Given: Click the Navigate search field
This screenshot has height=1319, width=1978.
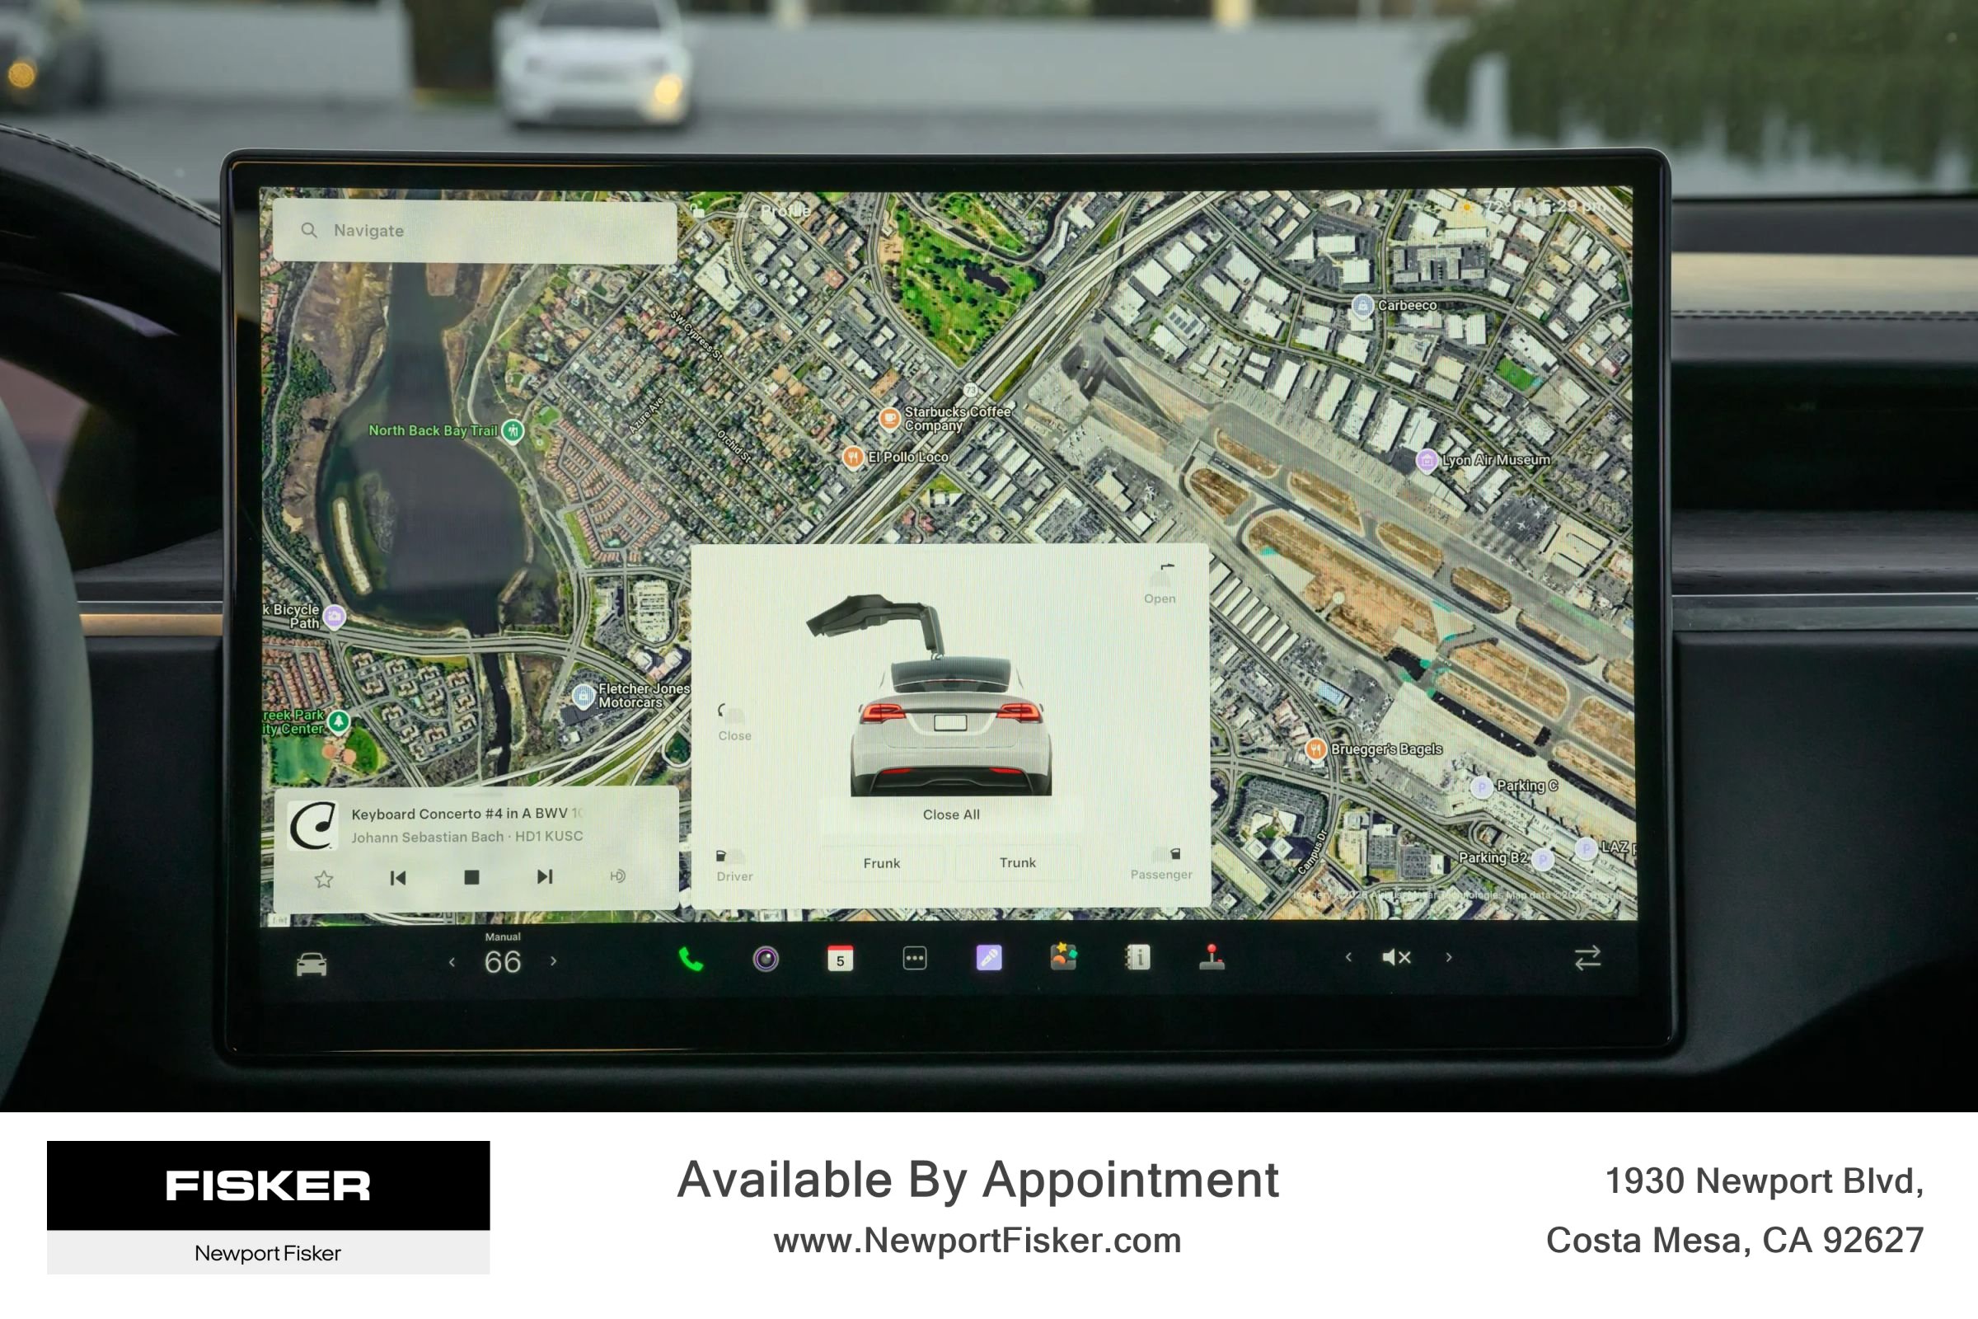Looking at the screenshot, I should (x=475, y=231).
